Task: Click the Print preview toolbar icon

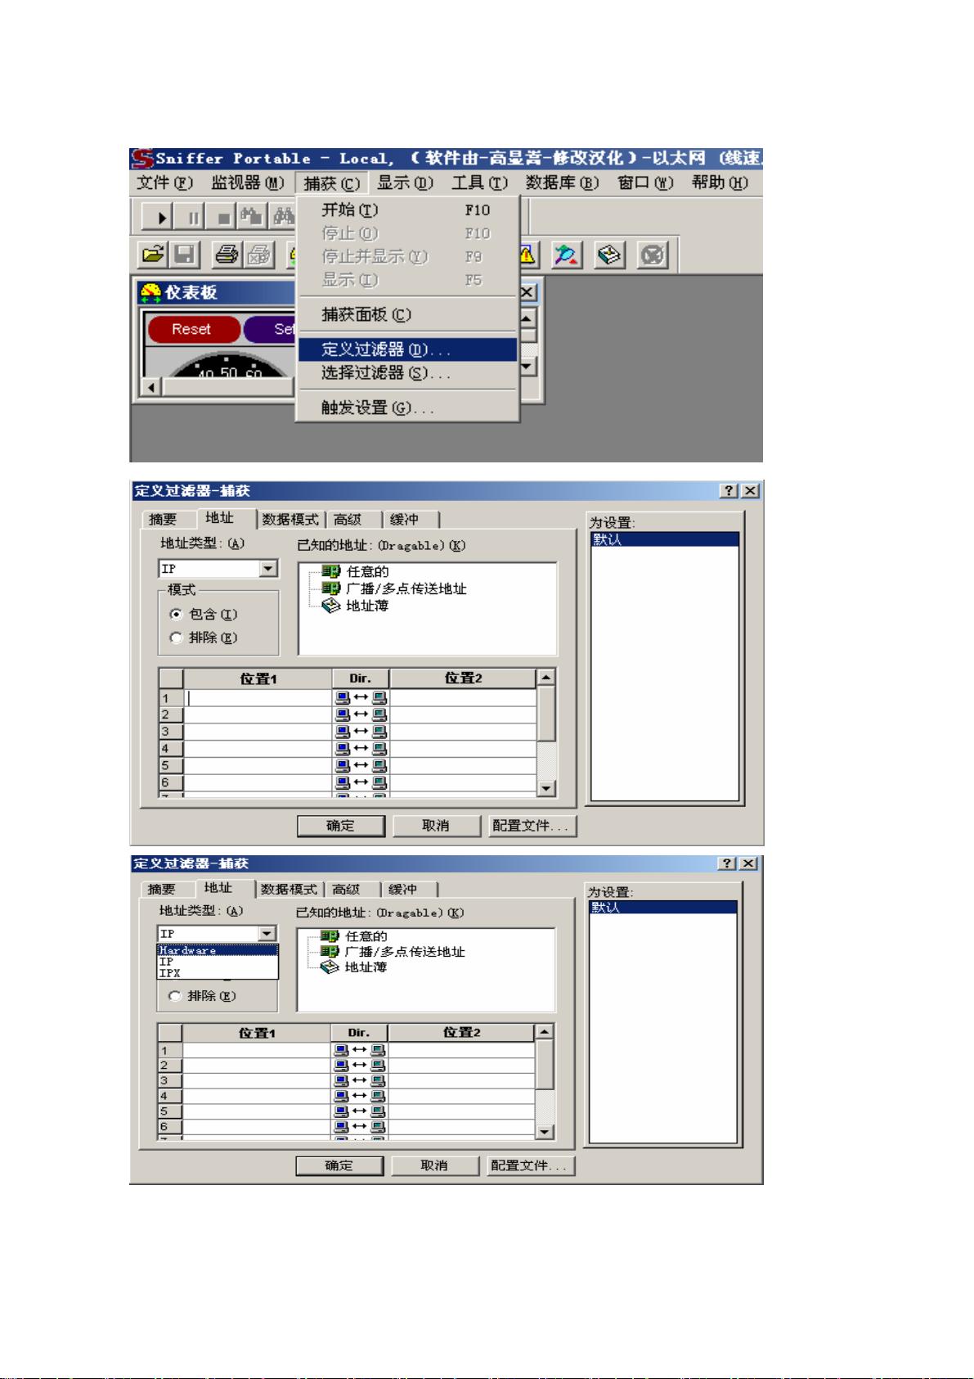Action: tap(258, 255)
